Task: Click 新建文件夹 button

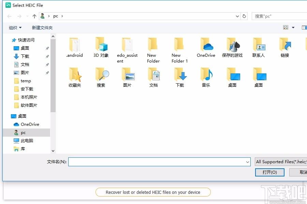Action: pos(42,28)
